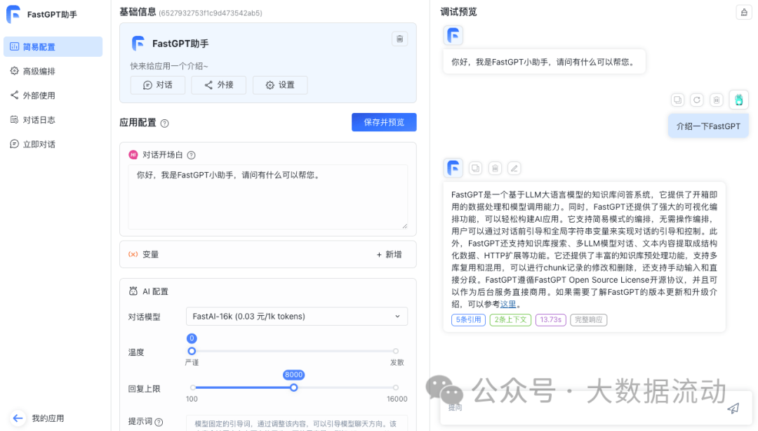The width and height of the screenshot is (758, 431).
Task: Click the 变量 variable icon
Action: pyautogui.click(x=133, y=254)
